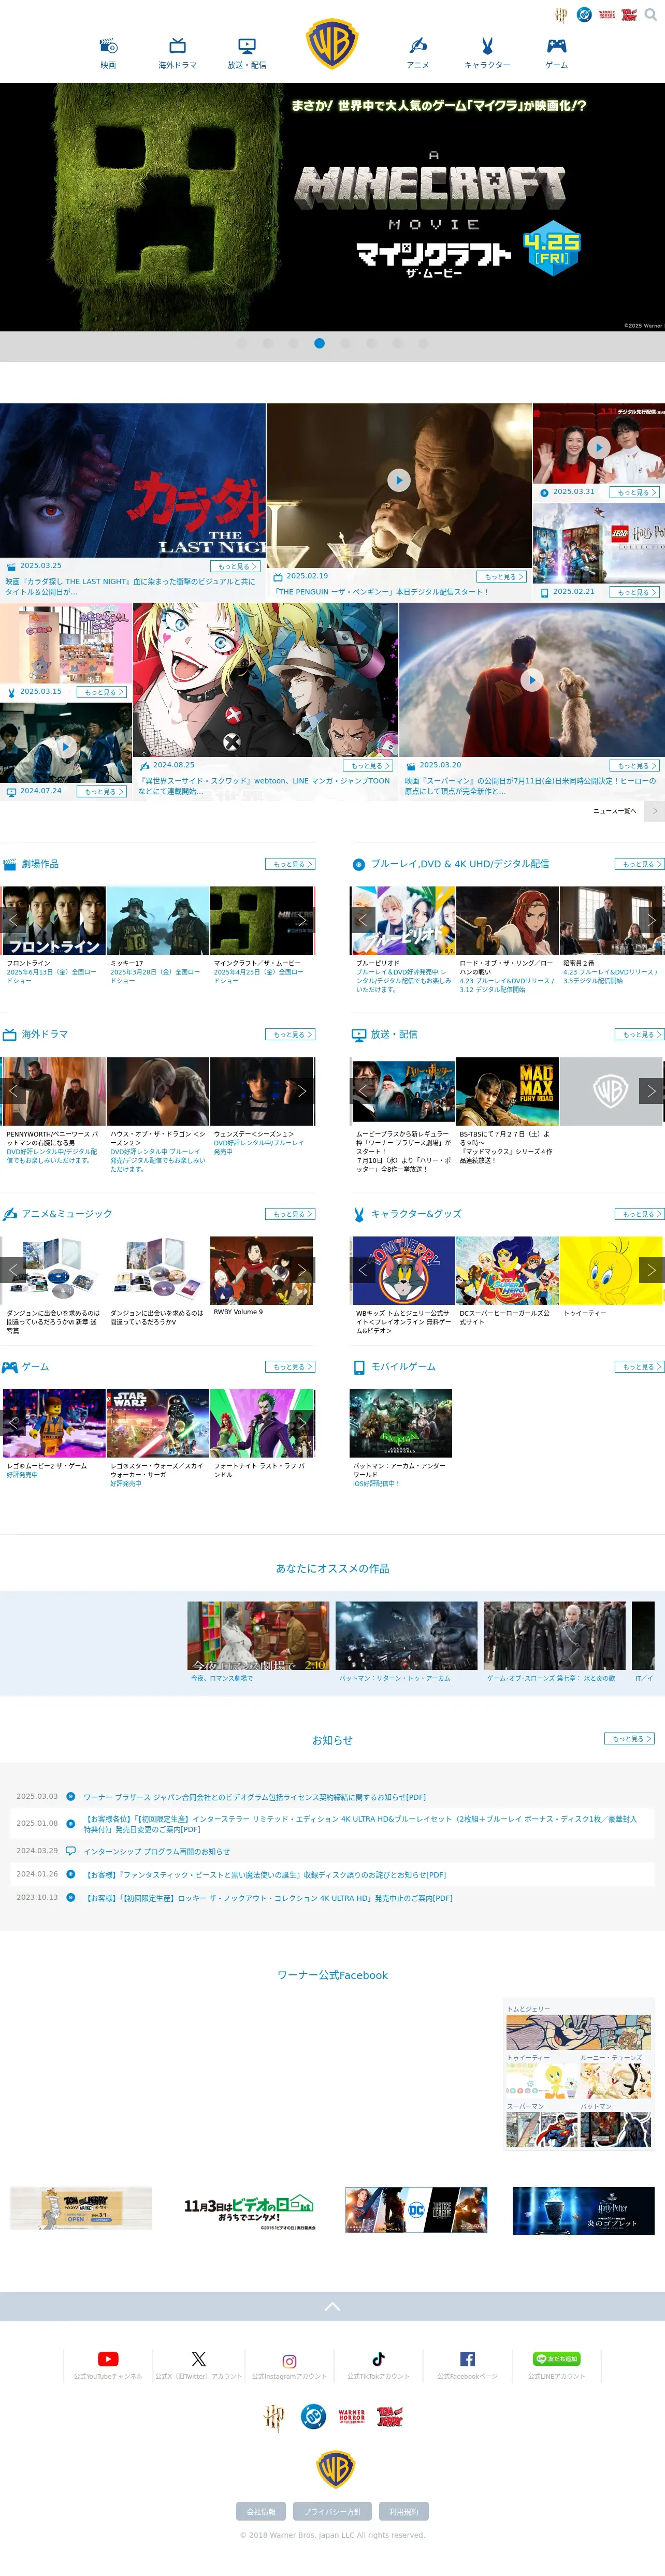Viewport: 665px width, 2576px height.
Task: Click the DC logo icon in top header
Action: 584,15
